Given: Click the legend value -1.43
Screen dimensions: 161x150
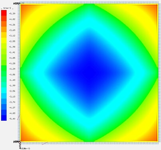Looking at the screenshot, I should [x=12, y=80].
